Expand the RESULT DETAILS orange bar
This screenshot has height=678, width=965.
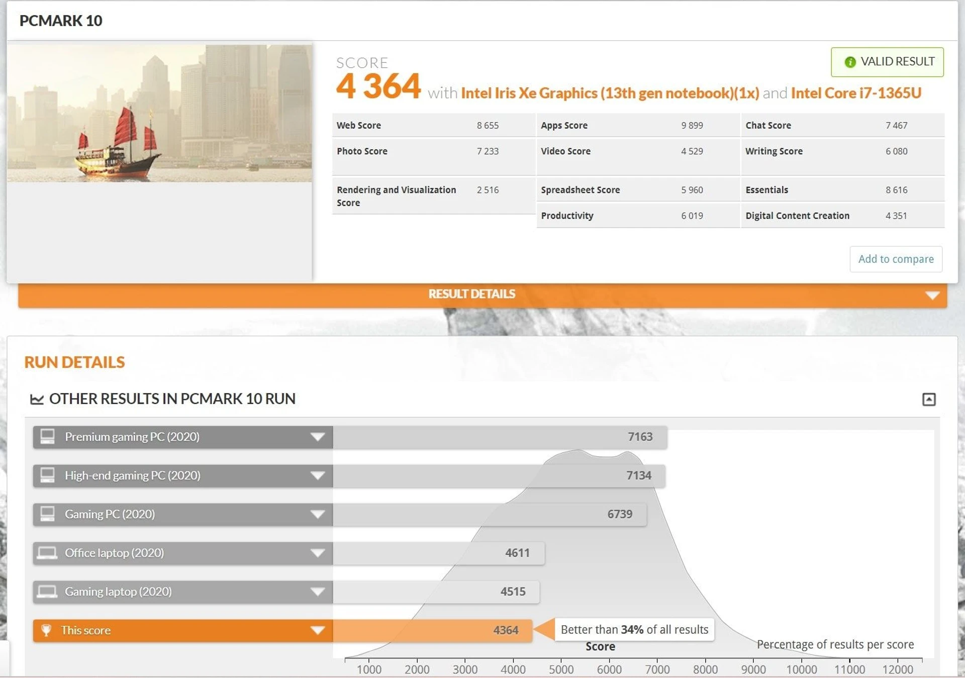(x=482, y=295)
